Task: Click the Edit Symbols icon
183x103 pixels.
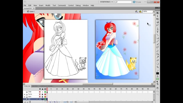Action: 140,11
